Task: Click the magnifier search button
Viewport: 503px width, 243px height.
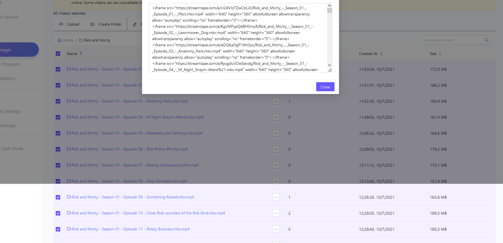Action: click(487, 40)
